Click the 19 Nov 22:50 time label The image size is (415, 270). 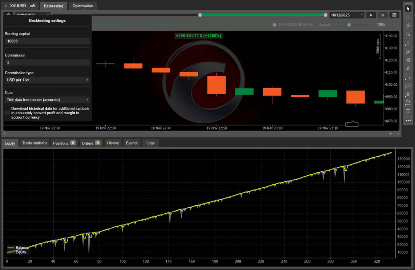216,128
